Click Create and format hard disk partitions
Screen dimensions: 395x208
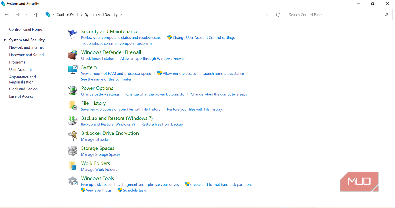click(221, 185)
